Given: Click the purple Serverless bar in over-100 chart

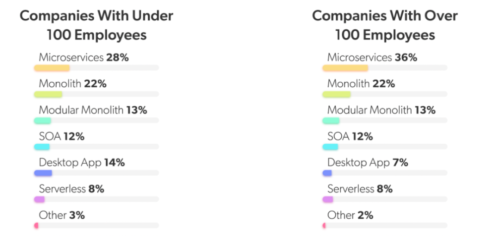Looking at the screenshot, I should tap(328, 199).
